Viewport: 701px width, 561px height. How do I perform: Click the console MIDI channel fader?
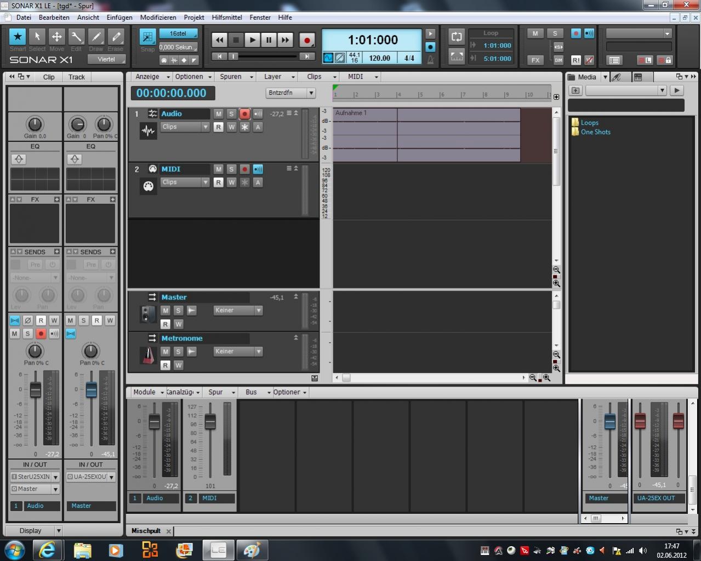click(x=210, y=422)
